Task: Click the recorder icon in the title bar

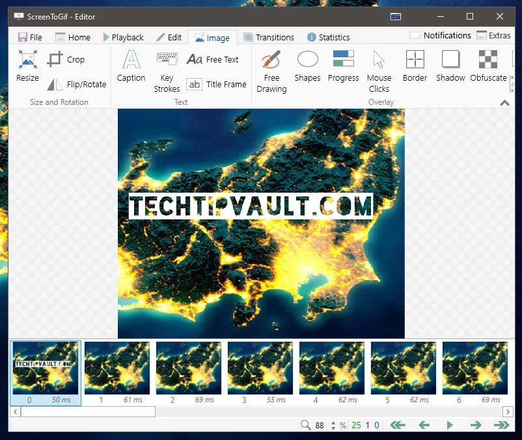Action: [x=396, y=16]
